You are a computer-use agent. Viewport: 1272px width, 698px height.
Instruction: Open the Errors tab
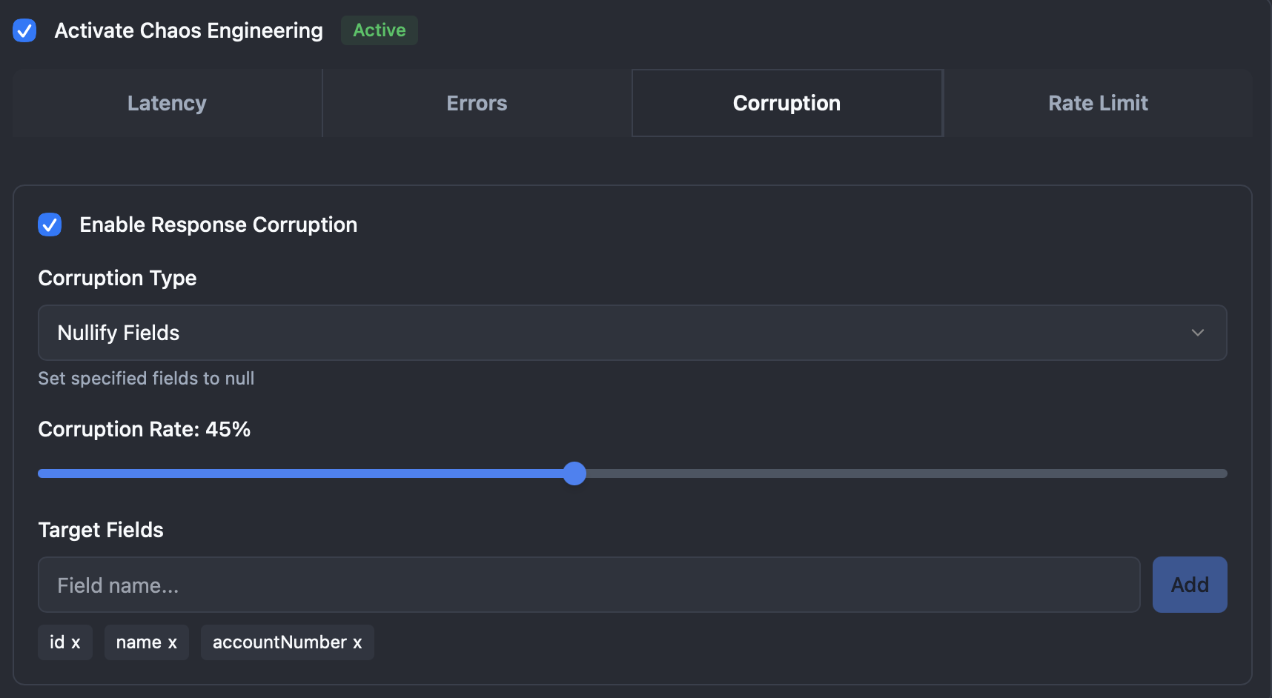tap(476, 103)
